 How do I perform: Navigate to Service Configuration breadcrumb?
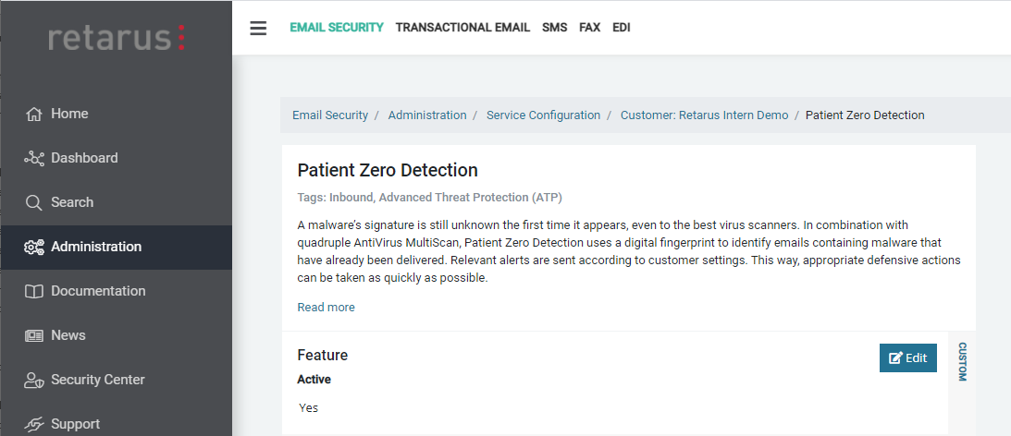543,115
